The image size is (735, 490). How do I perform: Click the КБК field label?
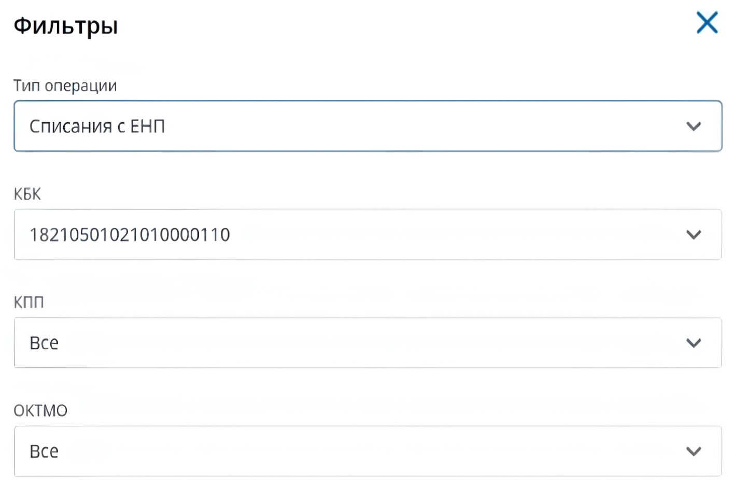(27, 194)
